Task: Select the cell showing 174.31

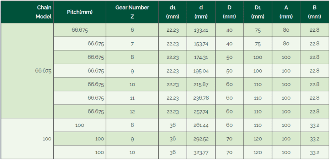Action: (x=201, y=57)
